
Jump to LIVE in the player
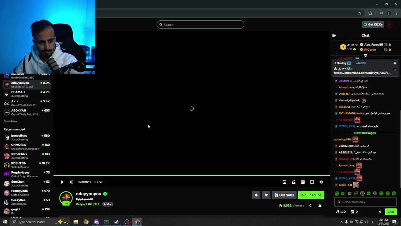tap(99, 182)
